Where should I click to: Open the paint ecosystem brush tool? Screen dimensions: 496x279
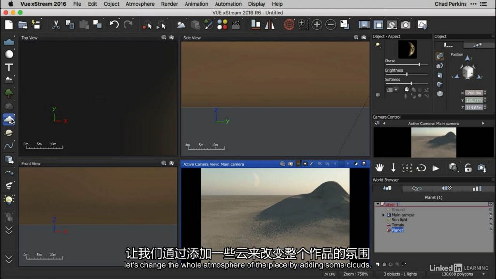coord(208,25)
